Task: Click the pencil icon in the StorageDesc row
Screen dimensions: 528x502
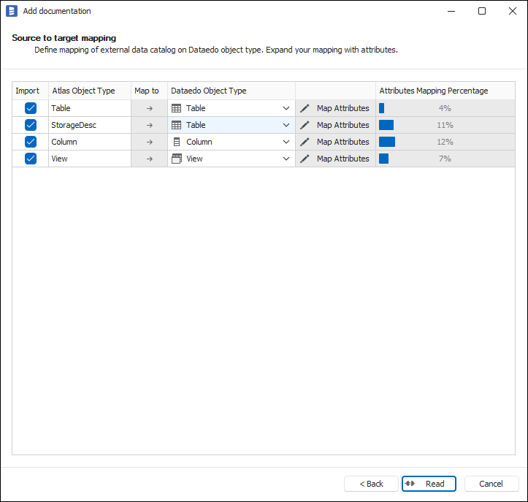Action: 305,125
